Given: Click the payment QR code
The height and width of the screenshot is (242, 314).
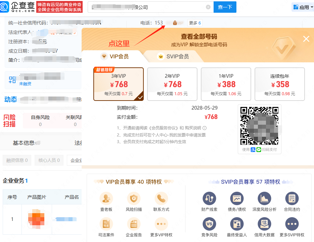Looking at the screenshot, I should (259, 126).
